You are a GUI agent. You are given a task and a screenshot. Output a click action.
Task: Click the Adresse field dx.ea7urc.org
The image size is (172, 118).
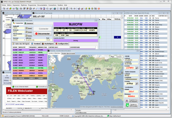[x=36, y=40]
